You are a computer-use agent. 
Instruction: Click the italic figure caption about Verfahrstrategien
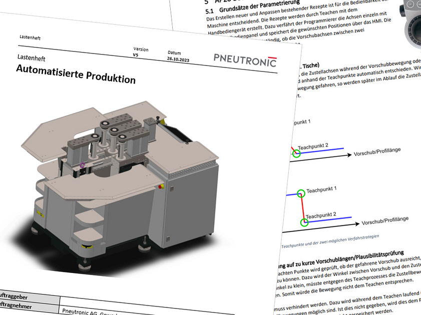pyautogui.click(x=330, y=241)
